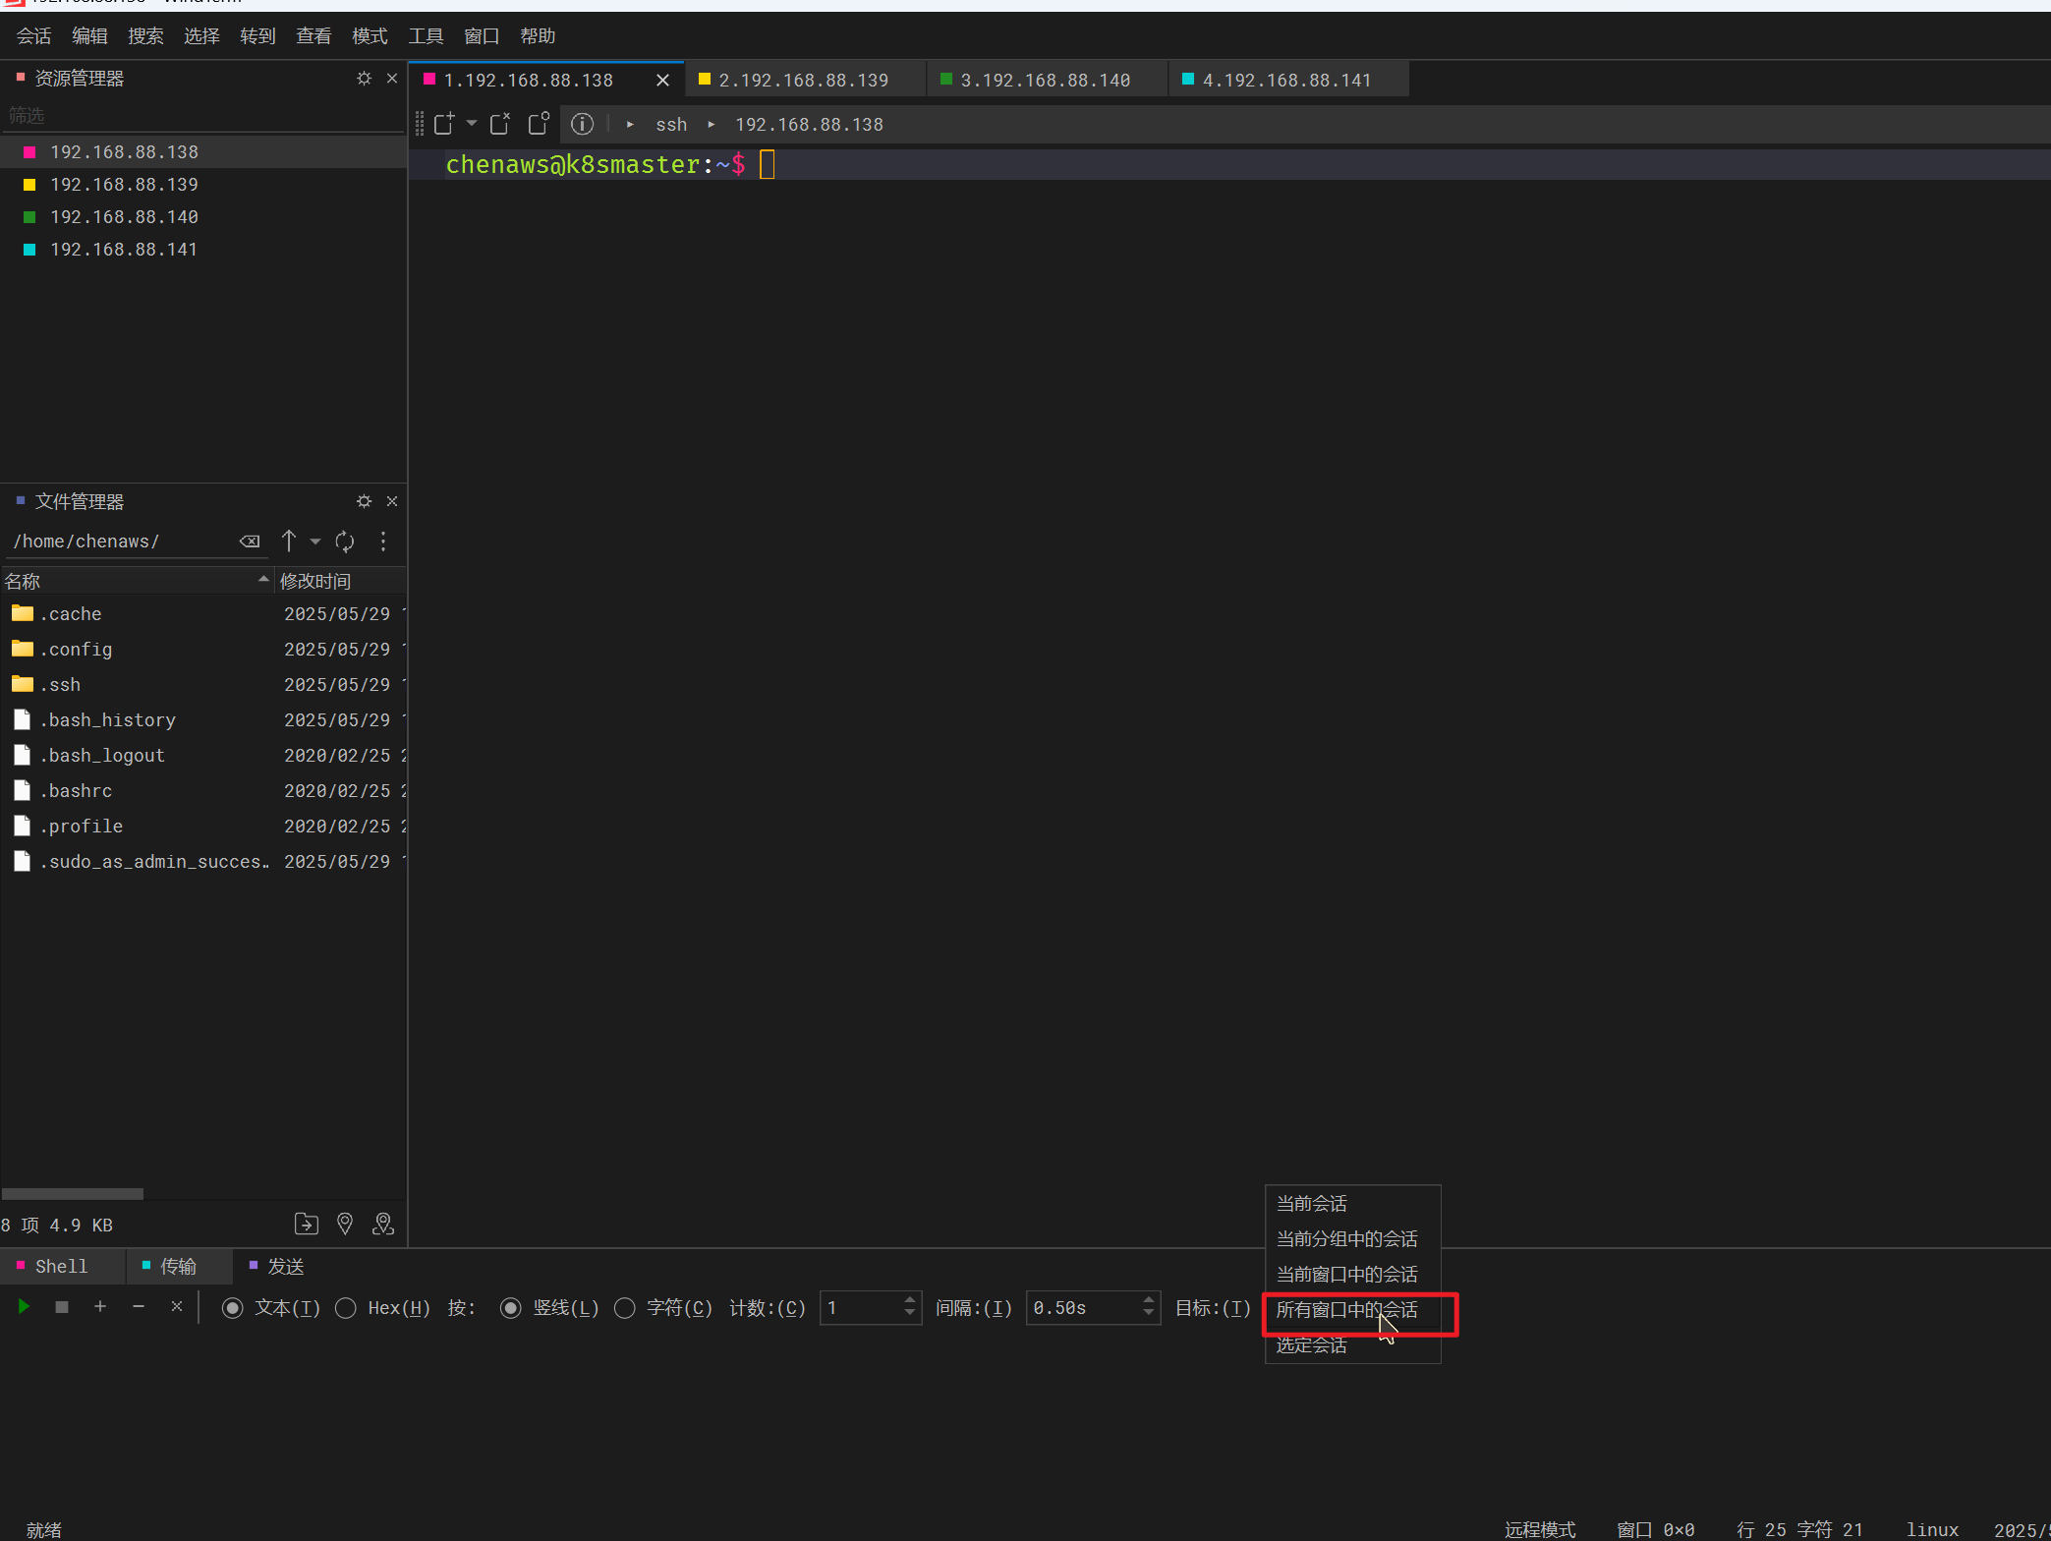The height and width of the screenshot is (1541, 2051).
Task: Select the 文本(T) radio button
Action: (233, 1308)
